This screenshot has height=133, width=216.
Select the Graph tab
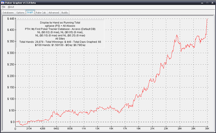pyautogui.click(x=30, y=12)
